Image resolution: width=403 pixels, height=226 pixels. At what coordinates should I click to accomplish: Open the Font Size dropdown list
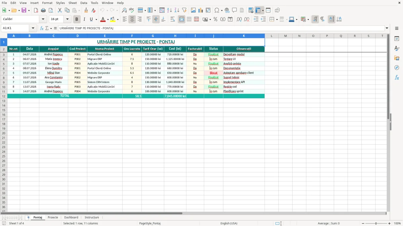(68, 19)
